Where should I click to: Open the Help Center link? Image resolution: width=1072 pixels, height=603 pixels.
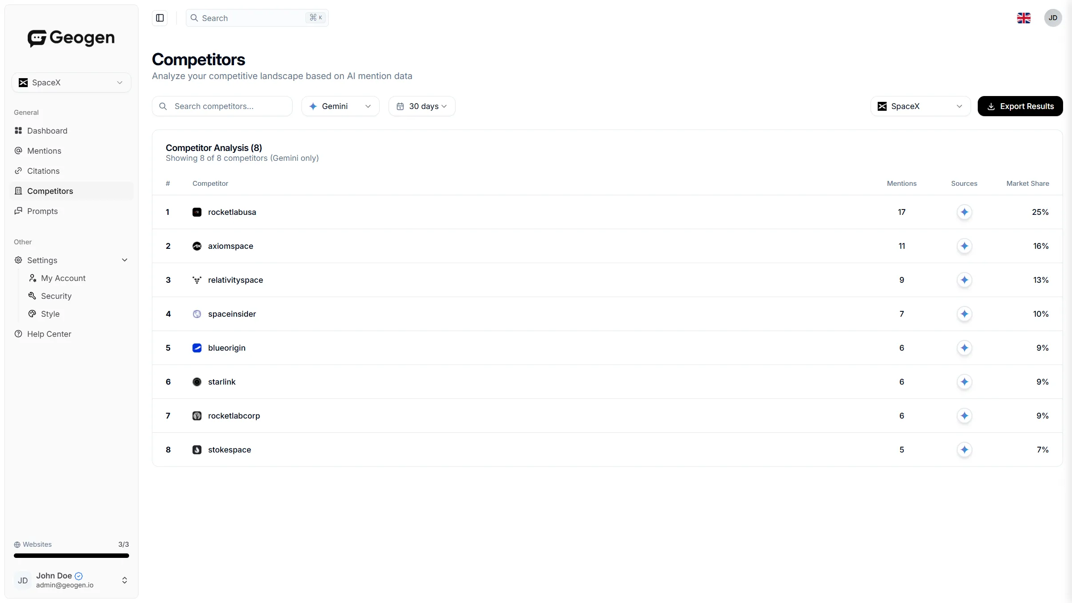[49, 334]
